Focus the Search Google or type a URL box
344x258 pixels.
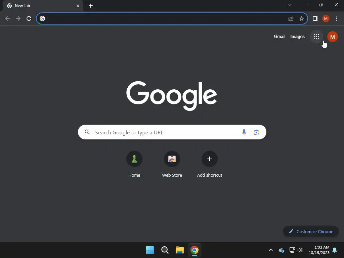[x=172, y=132]
